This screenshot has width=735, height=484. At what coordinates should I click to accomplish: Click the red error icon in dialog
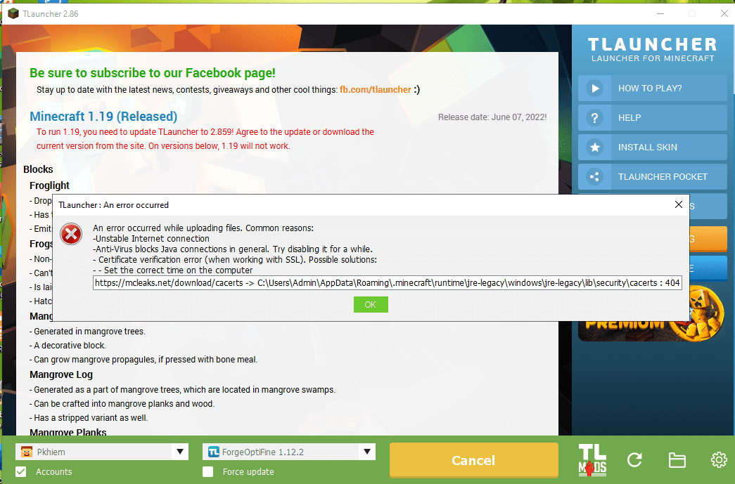pyautogui.click(x=71, y=234)
